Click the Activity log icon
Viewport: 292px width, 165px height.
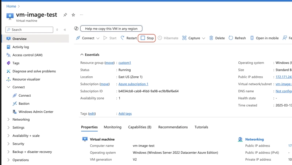point(8,47)
